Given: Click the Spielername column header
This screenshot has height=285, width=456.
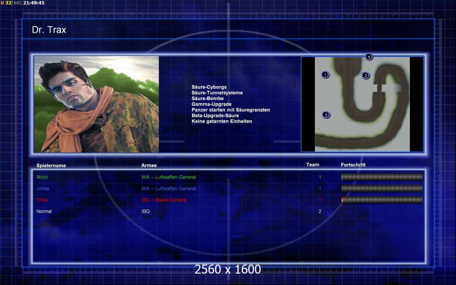Looking at the screenshot, I should click(x=51, y=165).
